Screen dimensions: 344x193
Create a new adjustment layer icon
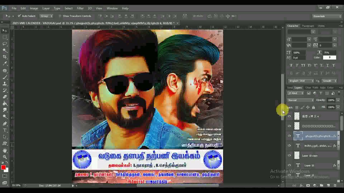coord(315,185)
